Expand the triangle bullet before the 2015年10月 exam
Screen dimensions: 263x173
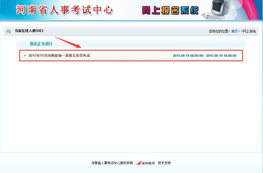(25, 56)
